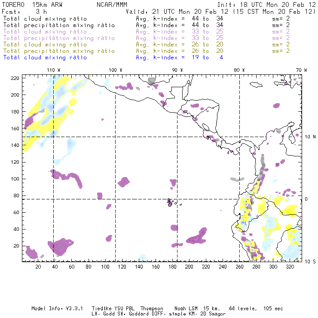Click x-axis tick label "160"
Viewport: 318px width, 318px height.
point(156,267)
